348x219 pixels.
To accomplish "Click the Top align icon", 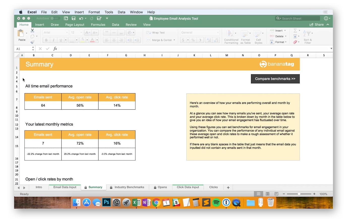I will [107, 33].
